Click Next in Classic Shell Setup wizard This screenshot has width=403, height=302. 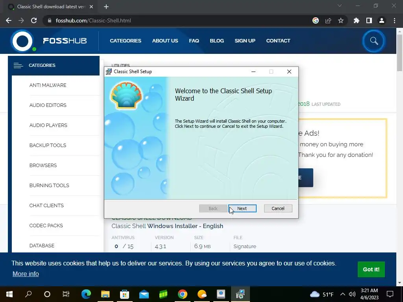pos(242,208)
